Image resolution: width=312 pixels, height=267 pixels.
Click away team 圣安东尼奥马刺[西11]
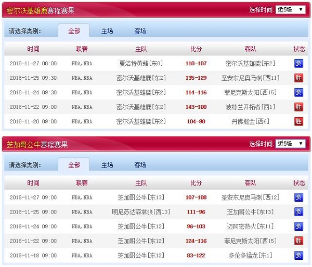coord(250,78)
